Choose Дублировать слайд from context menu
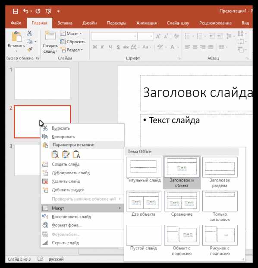258x268 pixels. [x=71, y=173]
